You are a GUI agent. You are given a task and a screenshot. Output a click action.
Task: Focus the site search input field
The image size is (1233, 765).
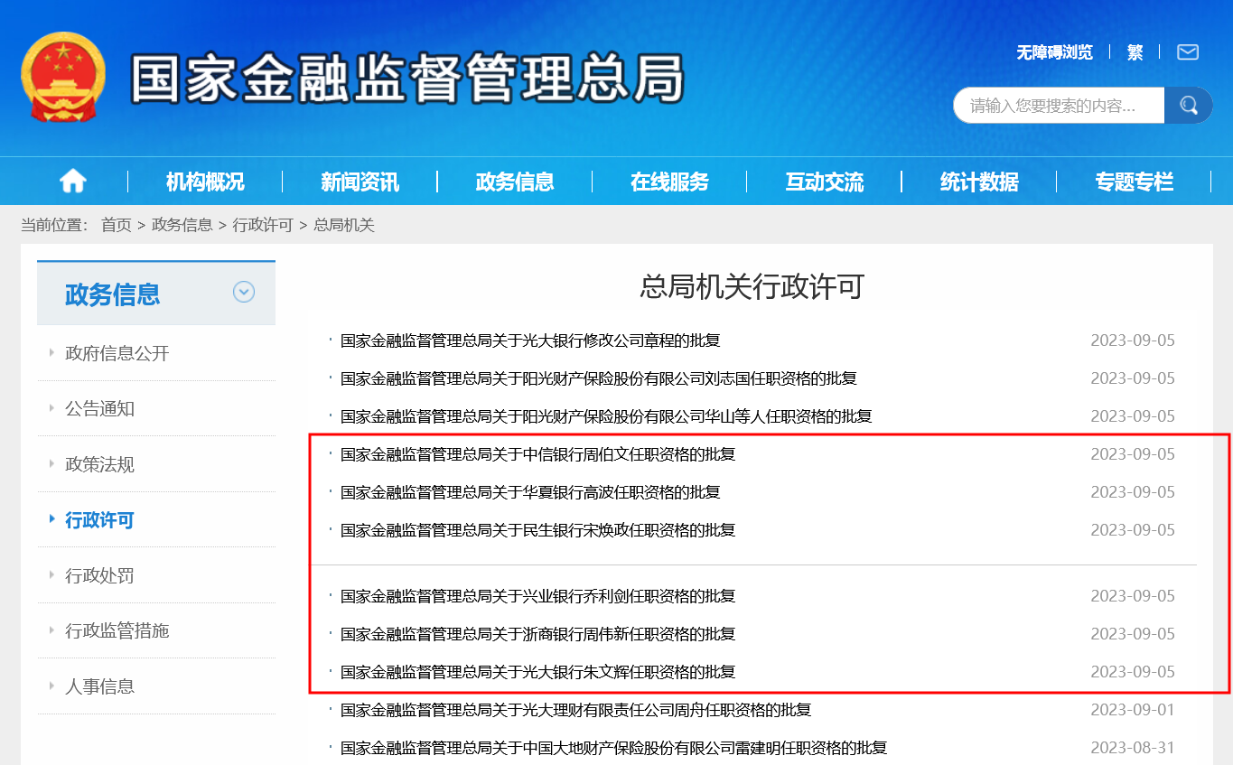pyautogui.click(x=1059, y=106)
